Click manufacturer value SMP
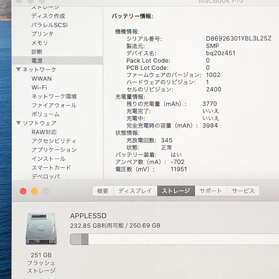Screen dimensions: 279x279 (x=212, y=46)
